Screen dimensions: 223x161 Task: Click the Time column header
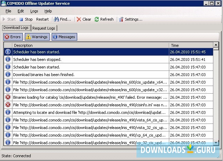pos(191,45)
